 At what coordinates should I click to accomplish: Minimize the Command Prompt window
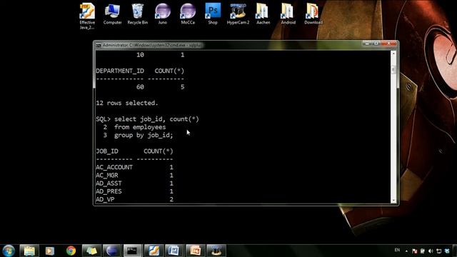tap(367, 44)
